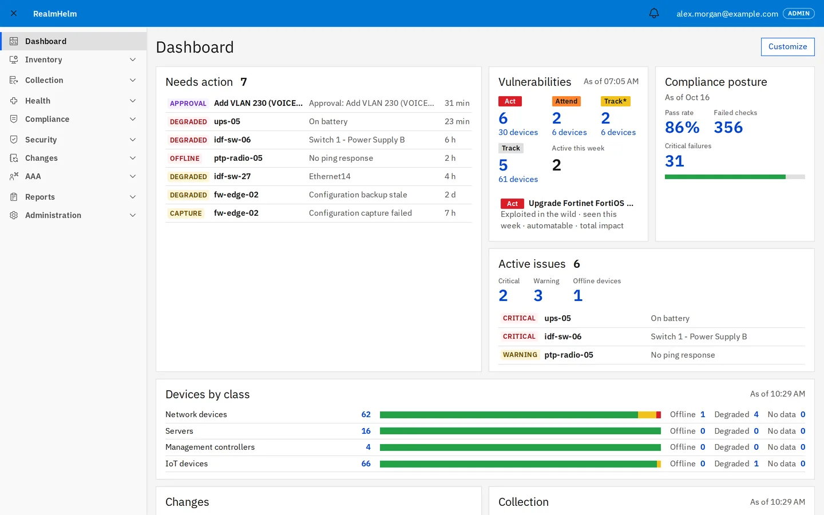Click the Act vulnerabilities count 6
Screen dimensions: 824x515
coord(503,118)
